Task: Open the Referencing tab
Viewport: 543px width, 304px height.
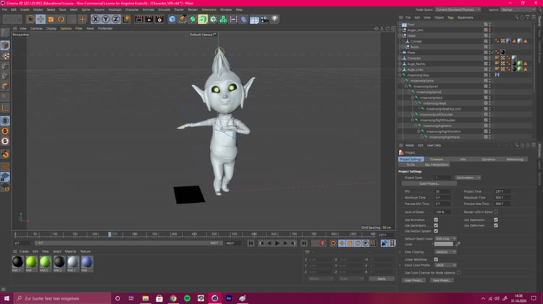Action: [x=515, y=160]
